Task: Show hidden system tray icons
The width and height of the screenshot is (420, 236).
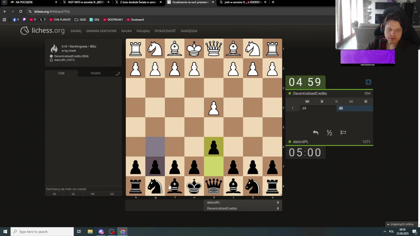Action: coord(385,232)
